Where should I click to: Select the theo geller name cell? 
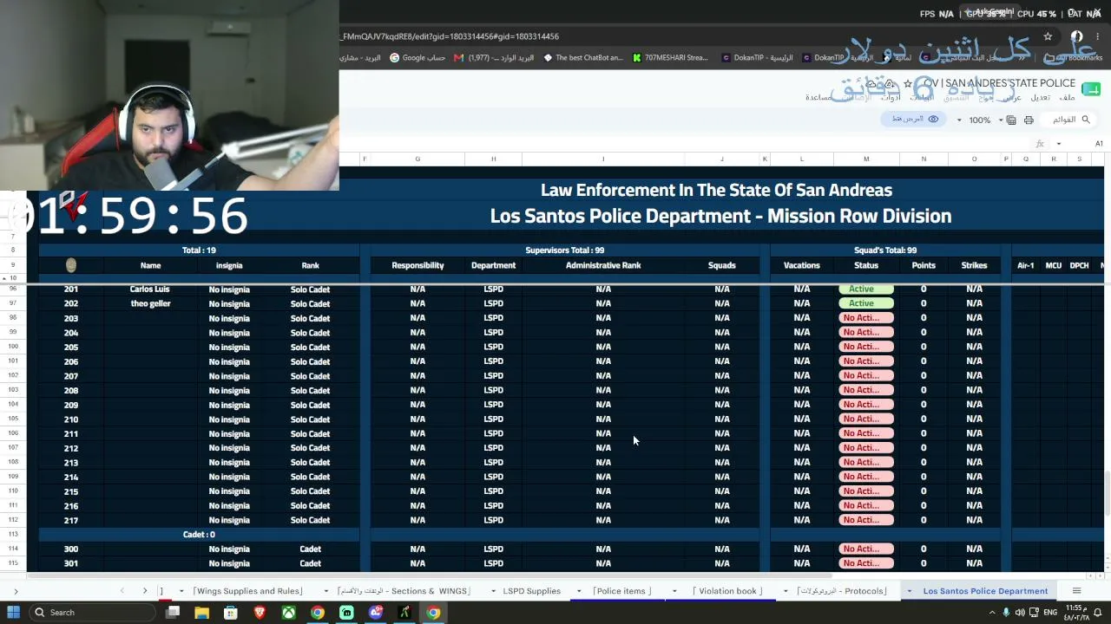[x=150, y=303]
